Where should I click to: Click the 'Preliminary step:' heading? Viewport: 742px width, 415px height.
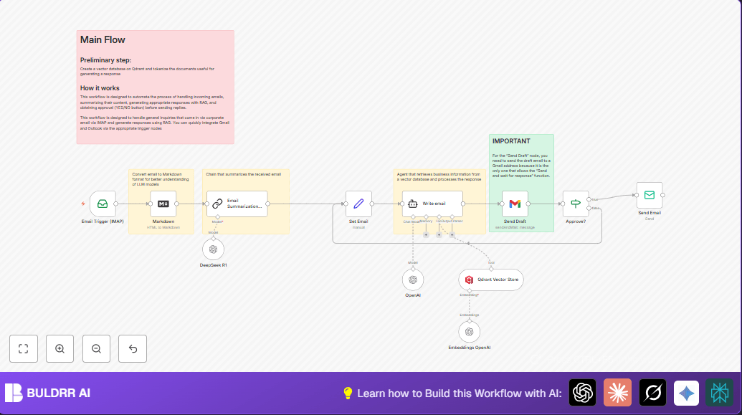[x=105, y=60]
